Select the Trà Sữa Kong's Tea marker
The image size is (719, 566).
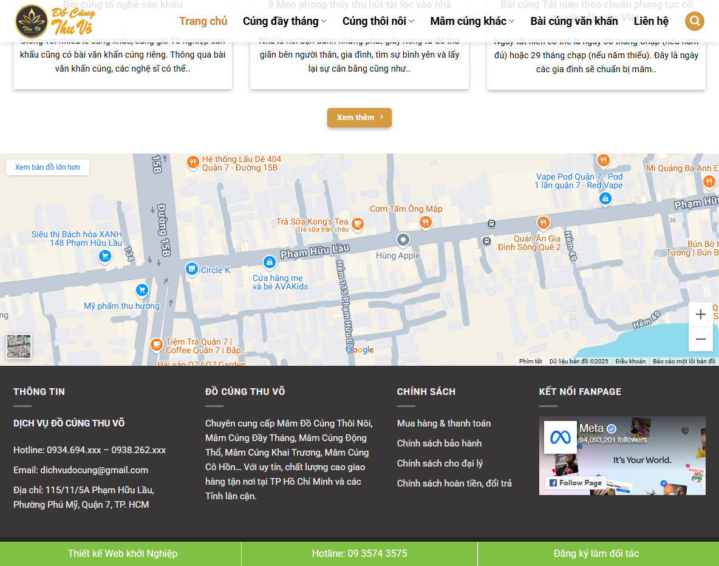(357, 224)
